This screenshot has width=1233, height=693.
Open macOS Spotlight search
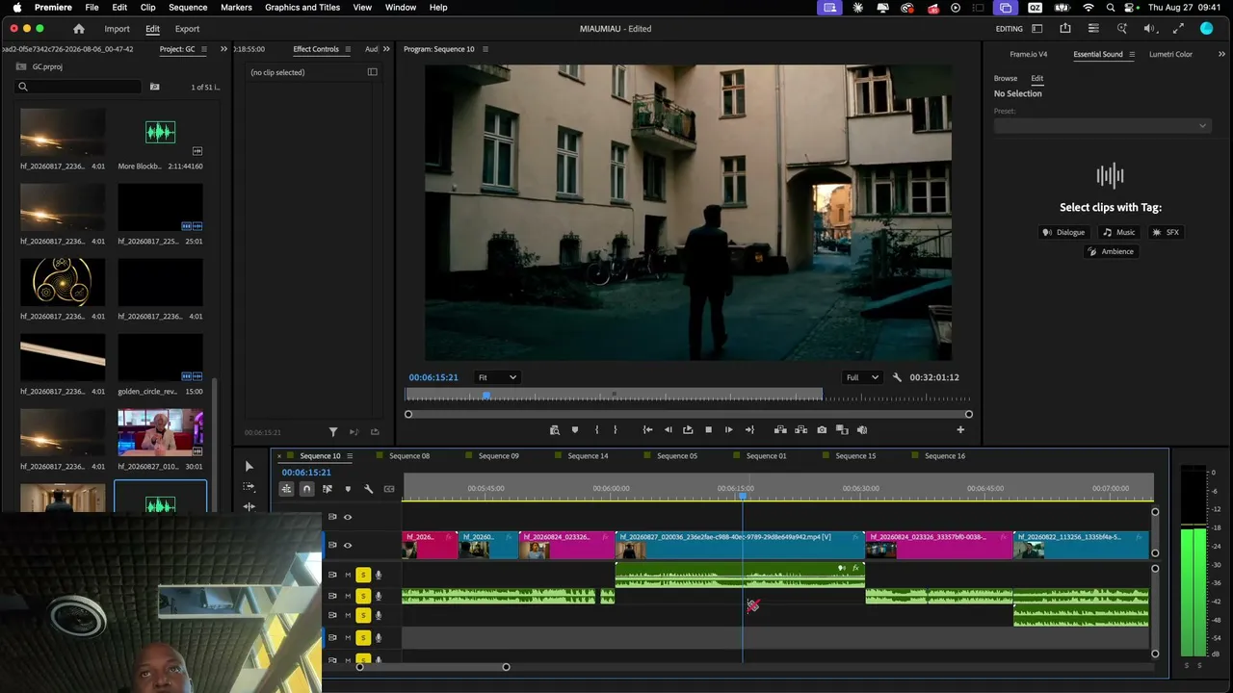[1110, 8]
